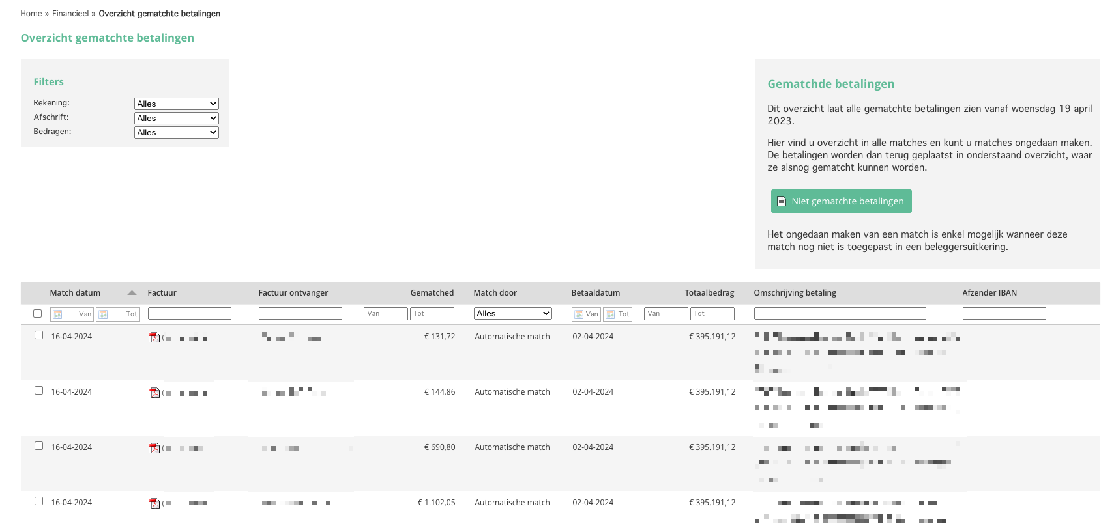Click Automatische match in € 690,80 row
The image size is (1114, 530).
(x=512, y=447)
